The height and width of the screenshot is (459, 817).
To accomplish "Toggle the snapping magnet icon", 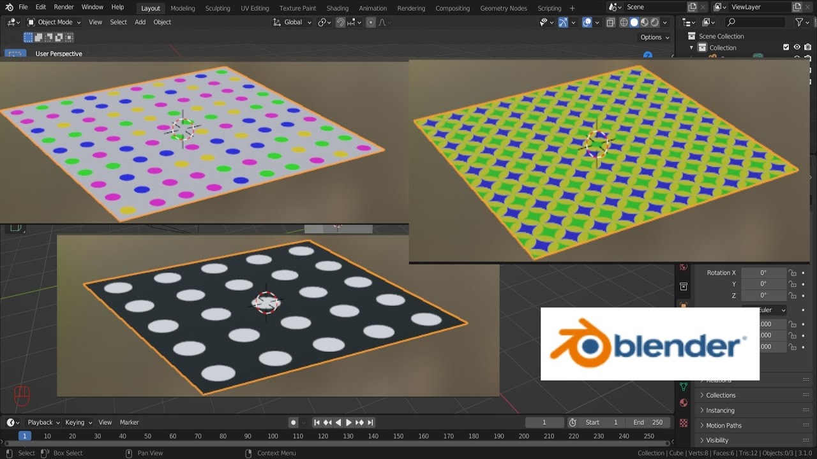I will pyautogui.click(x=340, y=22).
